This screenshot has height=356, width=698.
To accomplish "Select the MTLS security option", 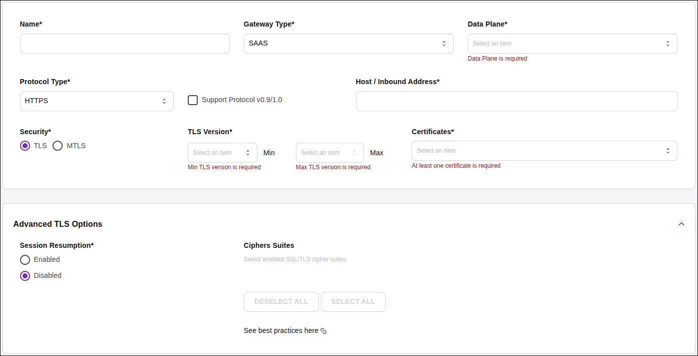I will coord(58,146).
